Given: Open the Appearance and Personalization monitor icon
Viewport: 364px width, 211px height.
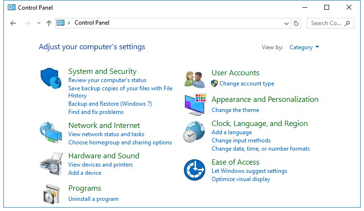Looking at the screenshot, I should (x=195, y=105).
